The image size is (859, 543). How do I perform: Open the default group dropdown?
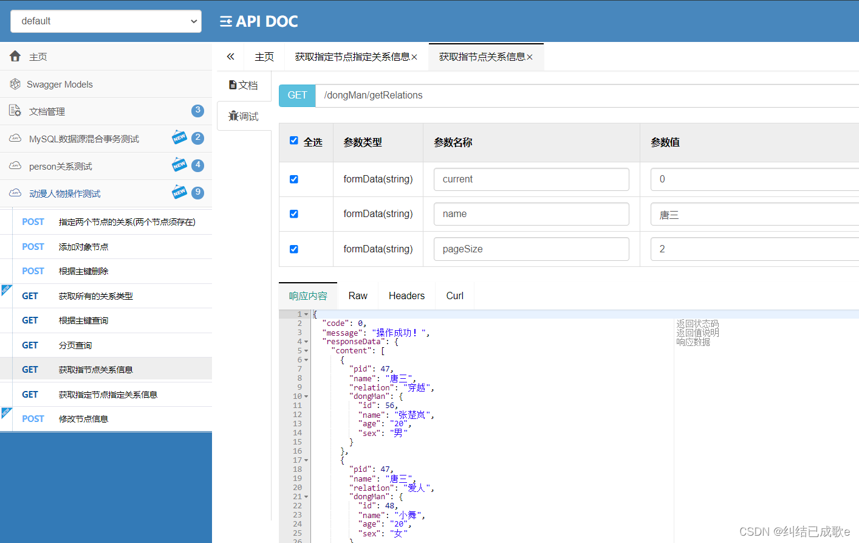[106, 21]
